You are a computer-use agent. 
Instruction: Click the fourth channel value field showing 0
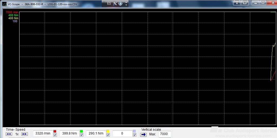(122, 133)
